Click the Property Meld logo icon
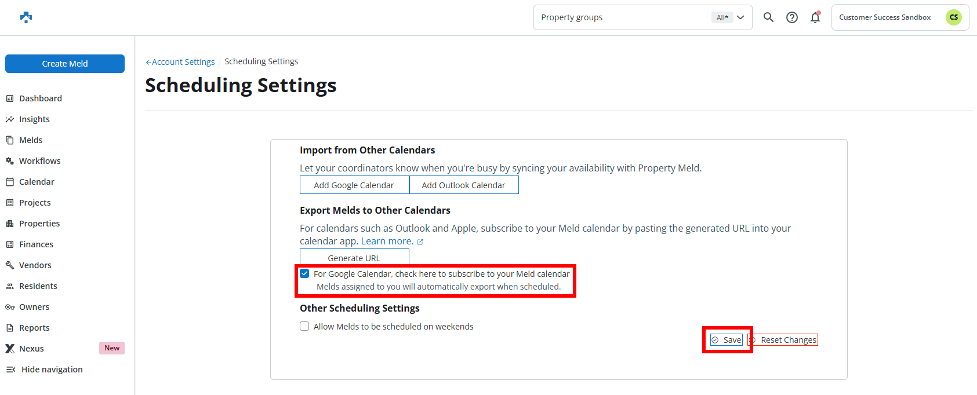Screen dimensions: 977x395 tap(26, 17)
